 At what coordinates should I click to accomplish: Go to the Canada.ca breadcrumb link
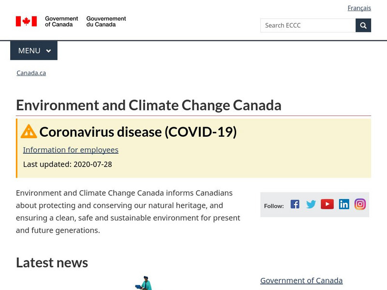[31, 73]
